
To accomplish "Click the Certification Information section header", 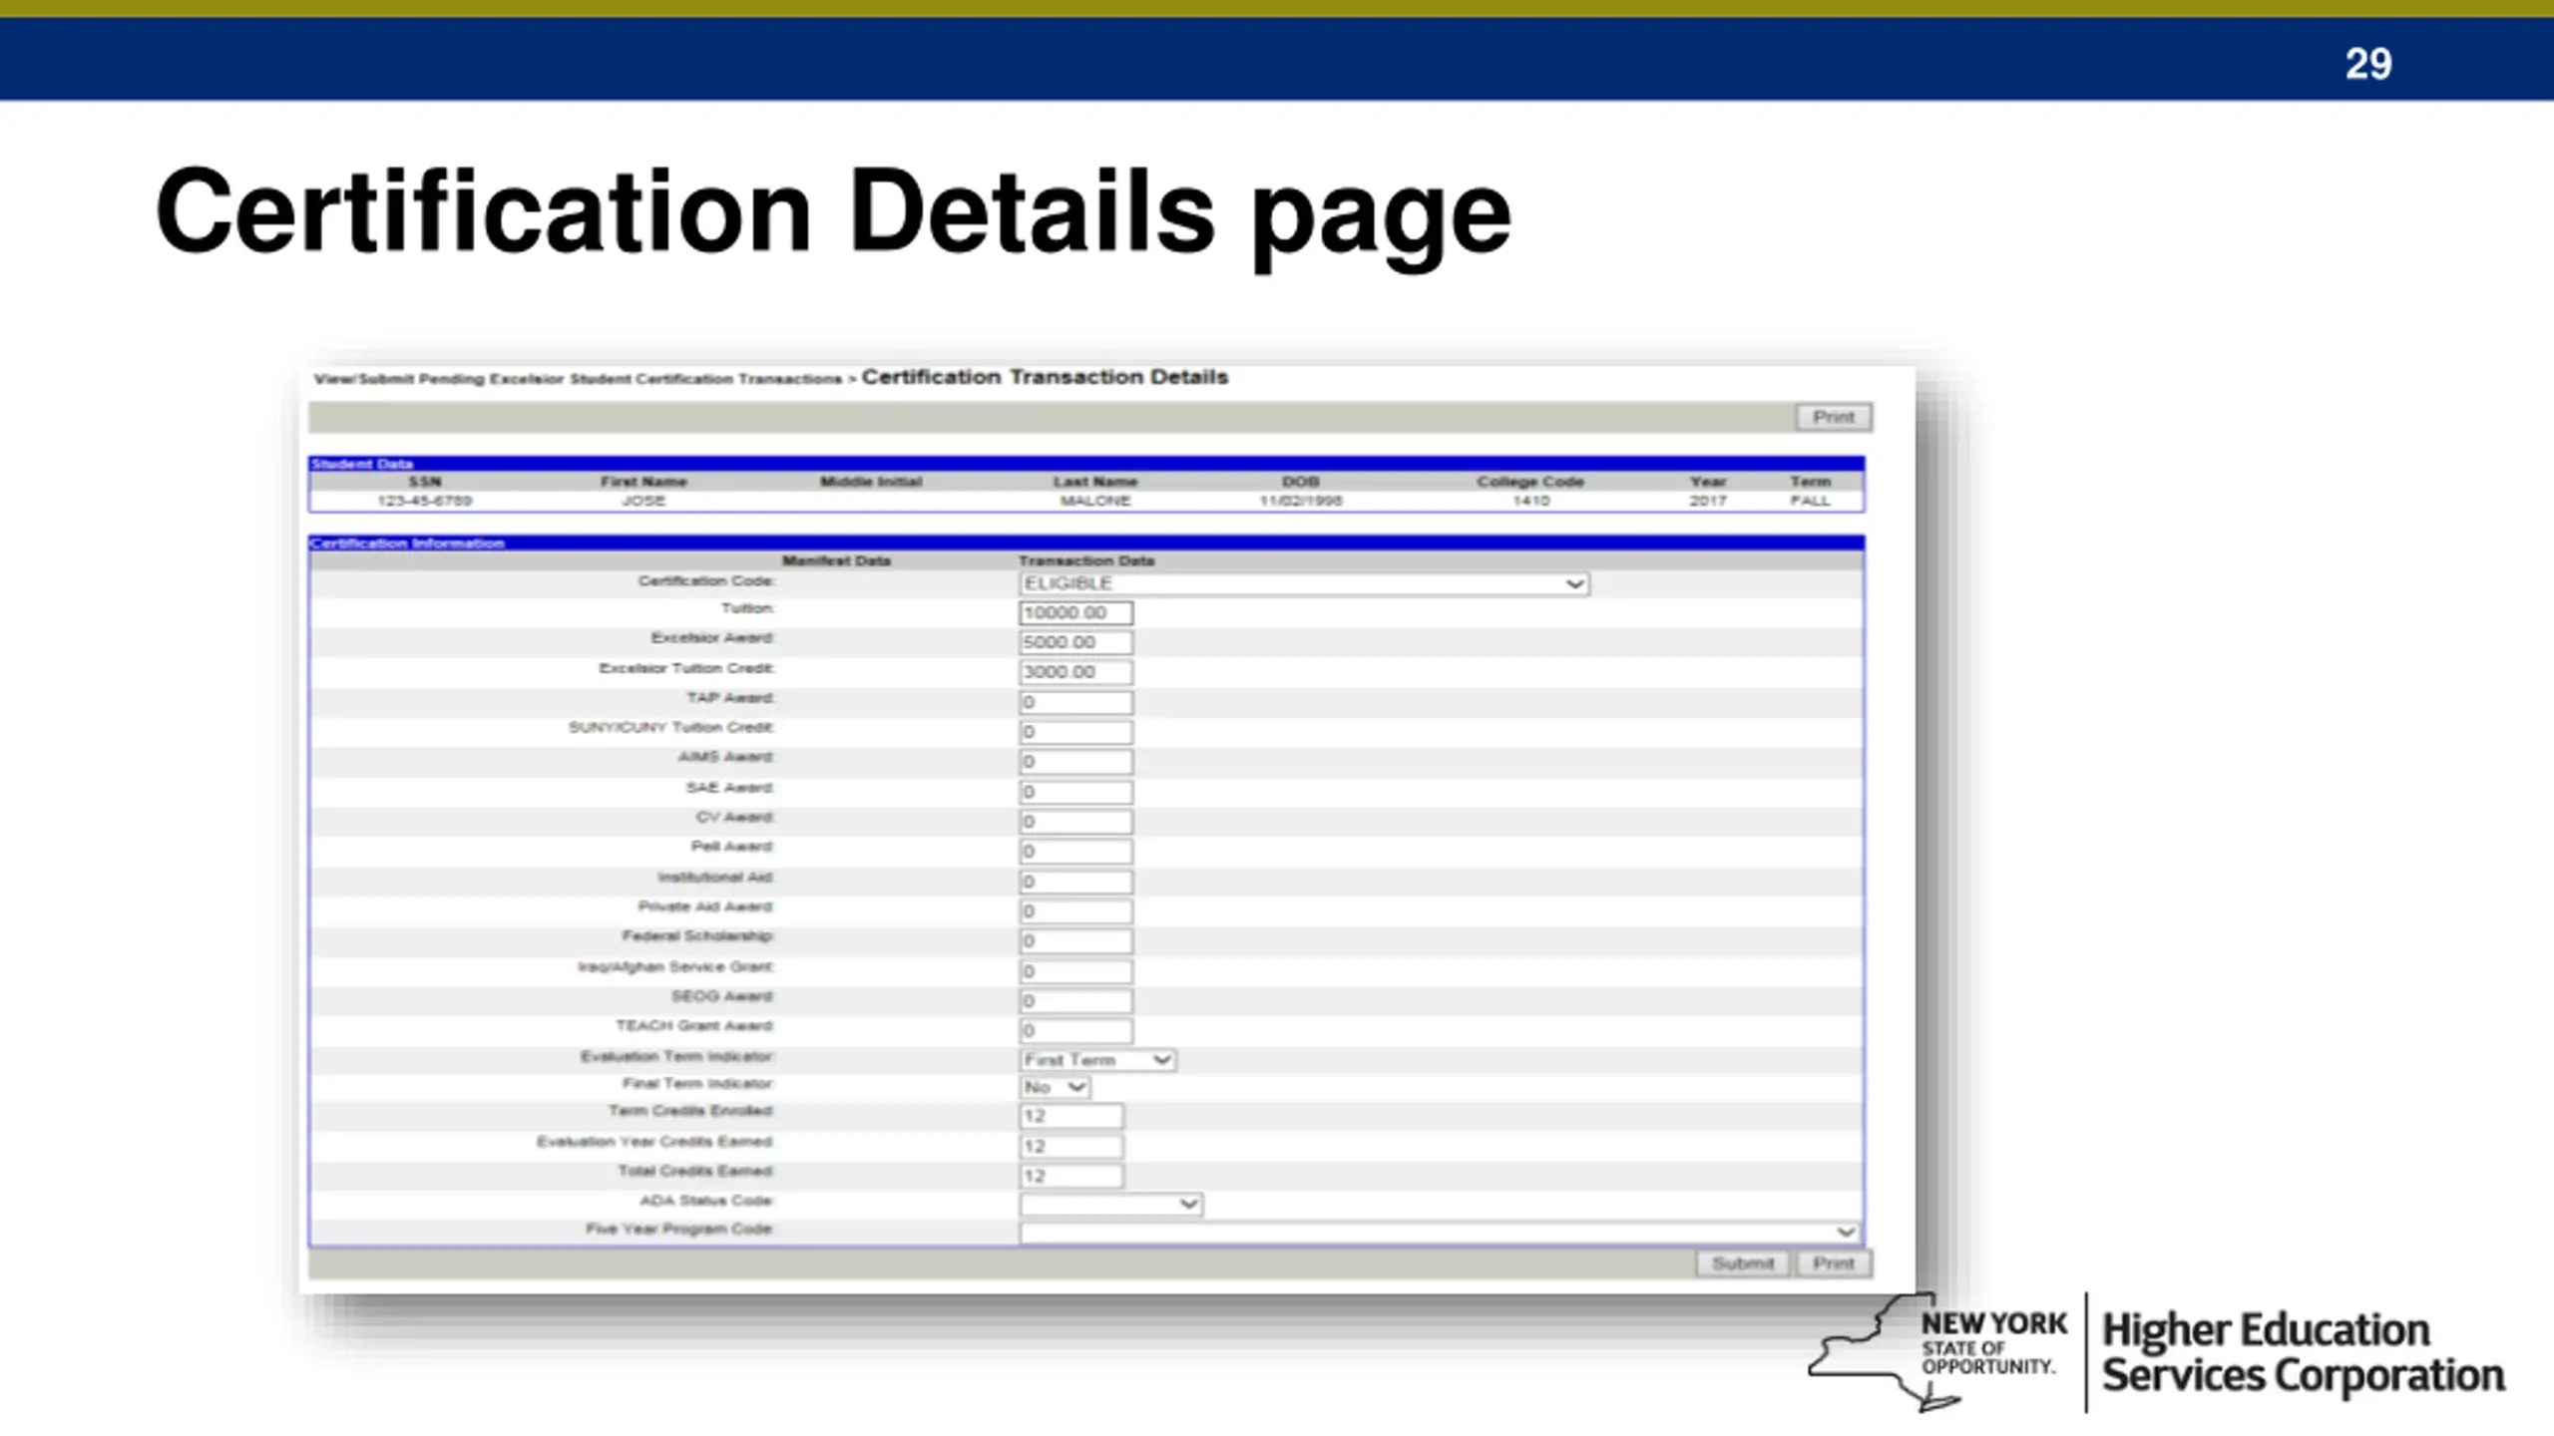I will pos(1086,543).
